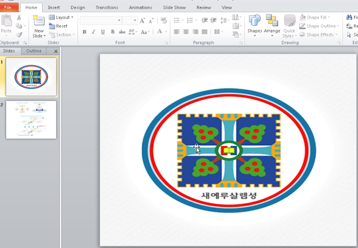
Task: Open the Drawing dialog launcher
Action: [x=339, y=43]
